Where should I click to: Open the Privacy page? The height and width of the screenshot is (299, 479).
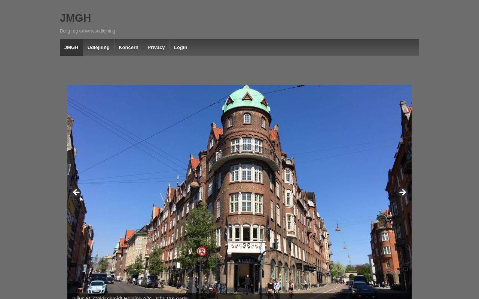pos(156,47)
